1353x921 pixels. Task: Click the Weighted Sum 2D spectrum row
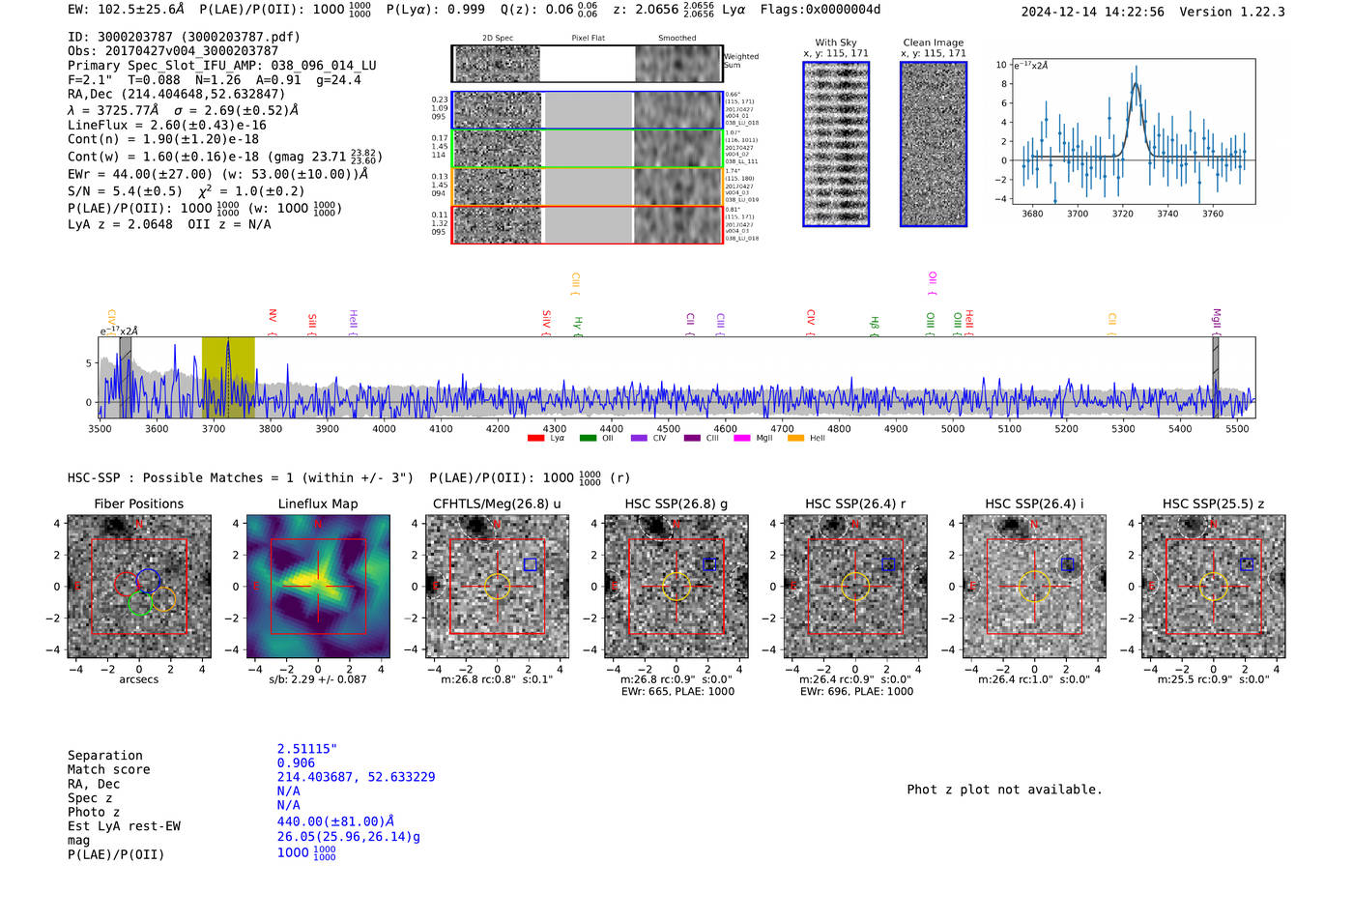tap(588, 64)
